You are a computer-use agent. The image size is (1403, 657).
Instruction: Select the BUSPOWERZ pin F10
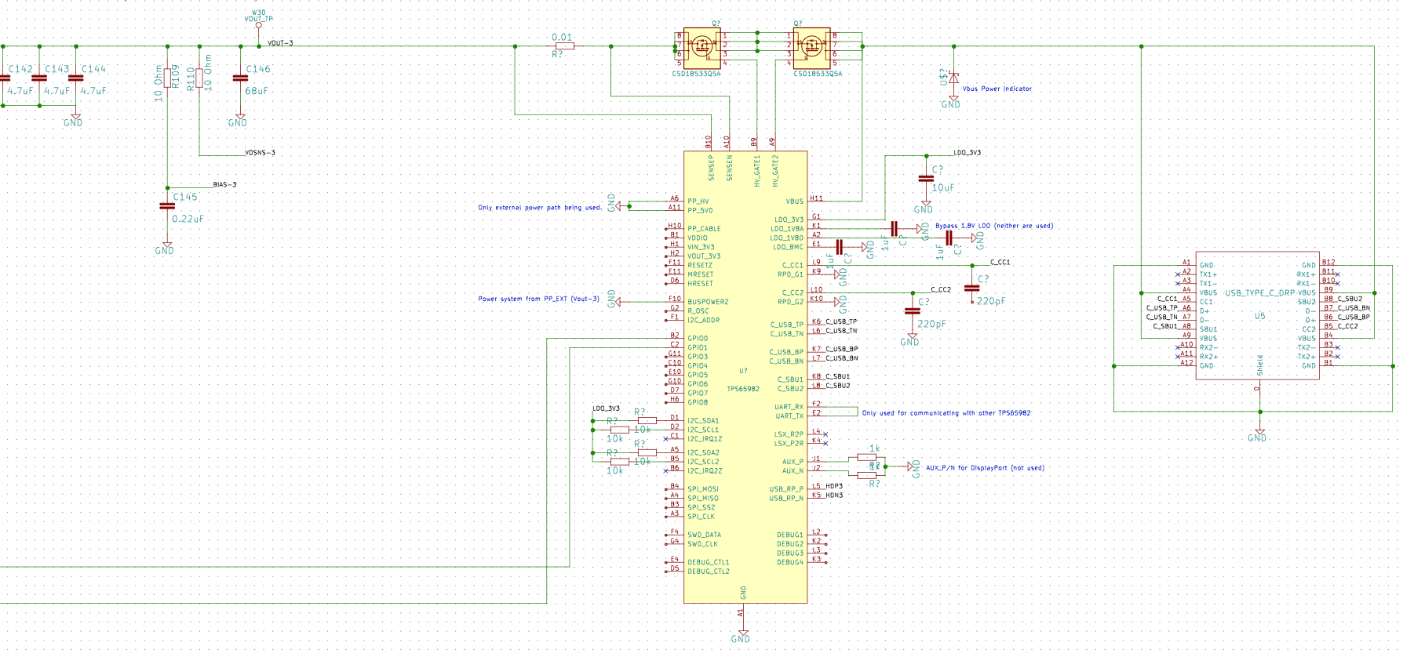[x=674, y=300]
